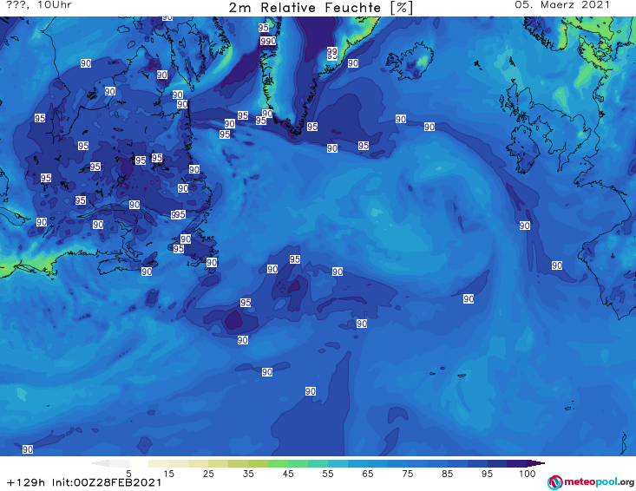Click the '2m Relative Feuchte [%]' title
The width and height of the screenshot is (636, 491).
pyautogui.click(x=320, y=8)
